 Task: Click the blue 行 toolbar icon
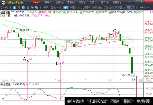click(23, 7)
